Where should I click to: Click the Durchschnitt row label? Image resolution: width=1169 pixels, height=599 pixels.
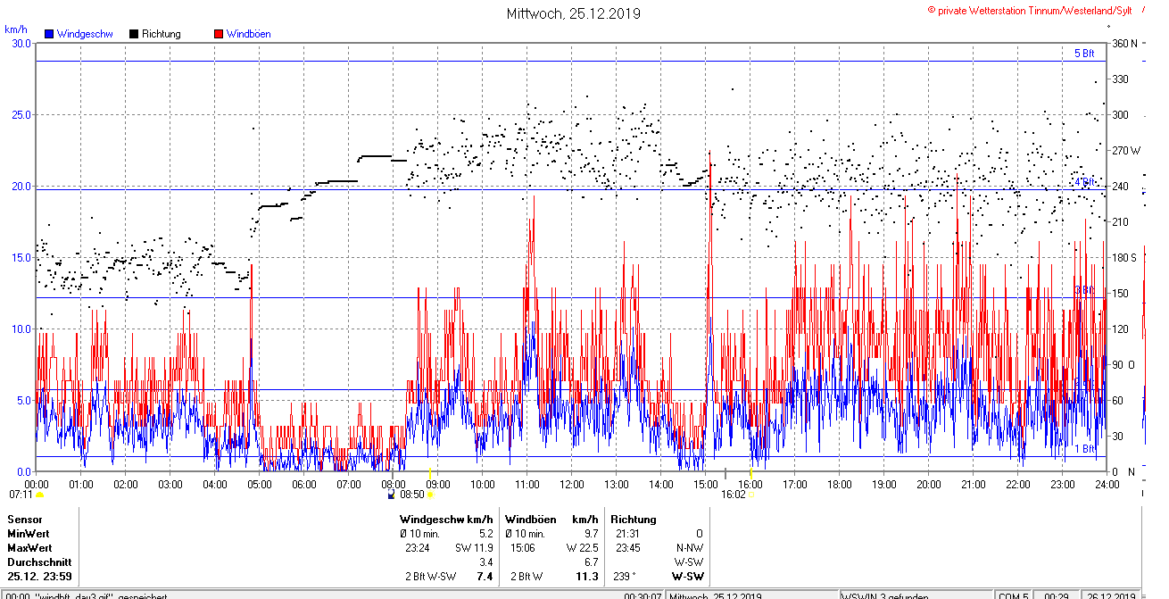point(38,562)
